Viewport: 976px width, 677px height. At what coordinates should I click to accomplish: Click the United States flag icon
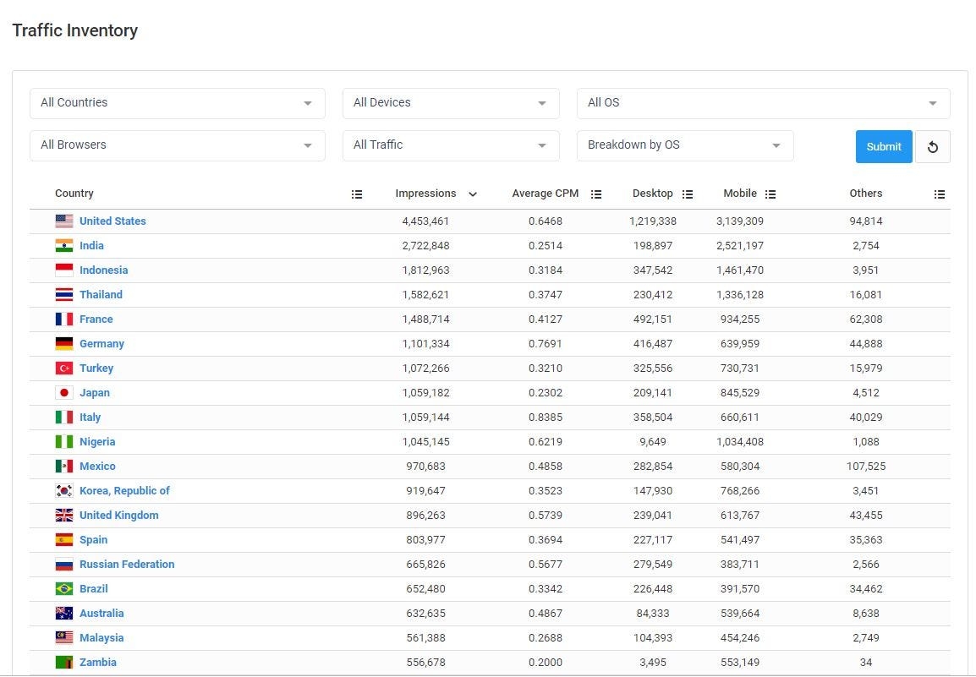coord(64,221)
